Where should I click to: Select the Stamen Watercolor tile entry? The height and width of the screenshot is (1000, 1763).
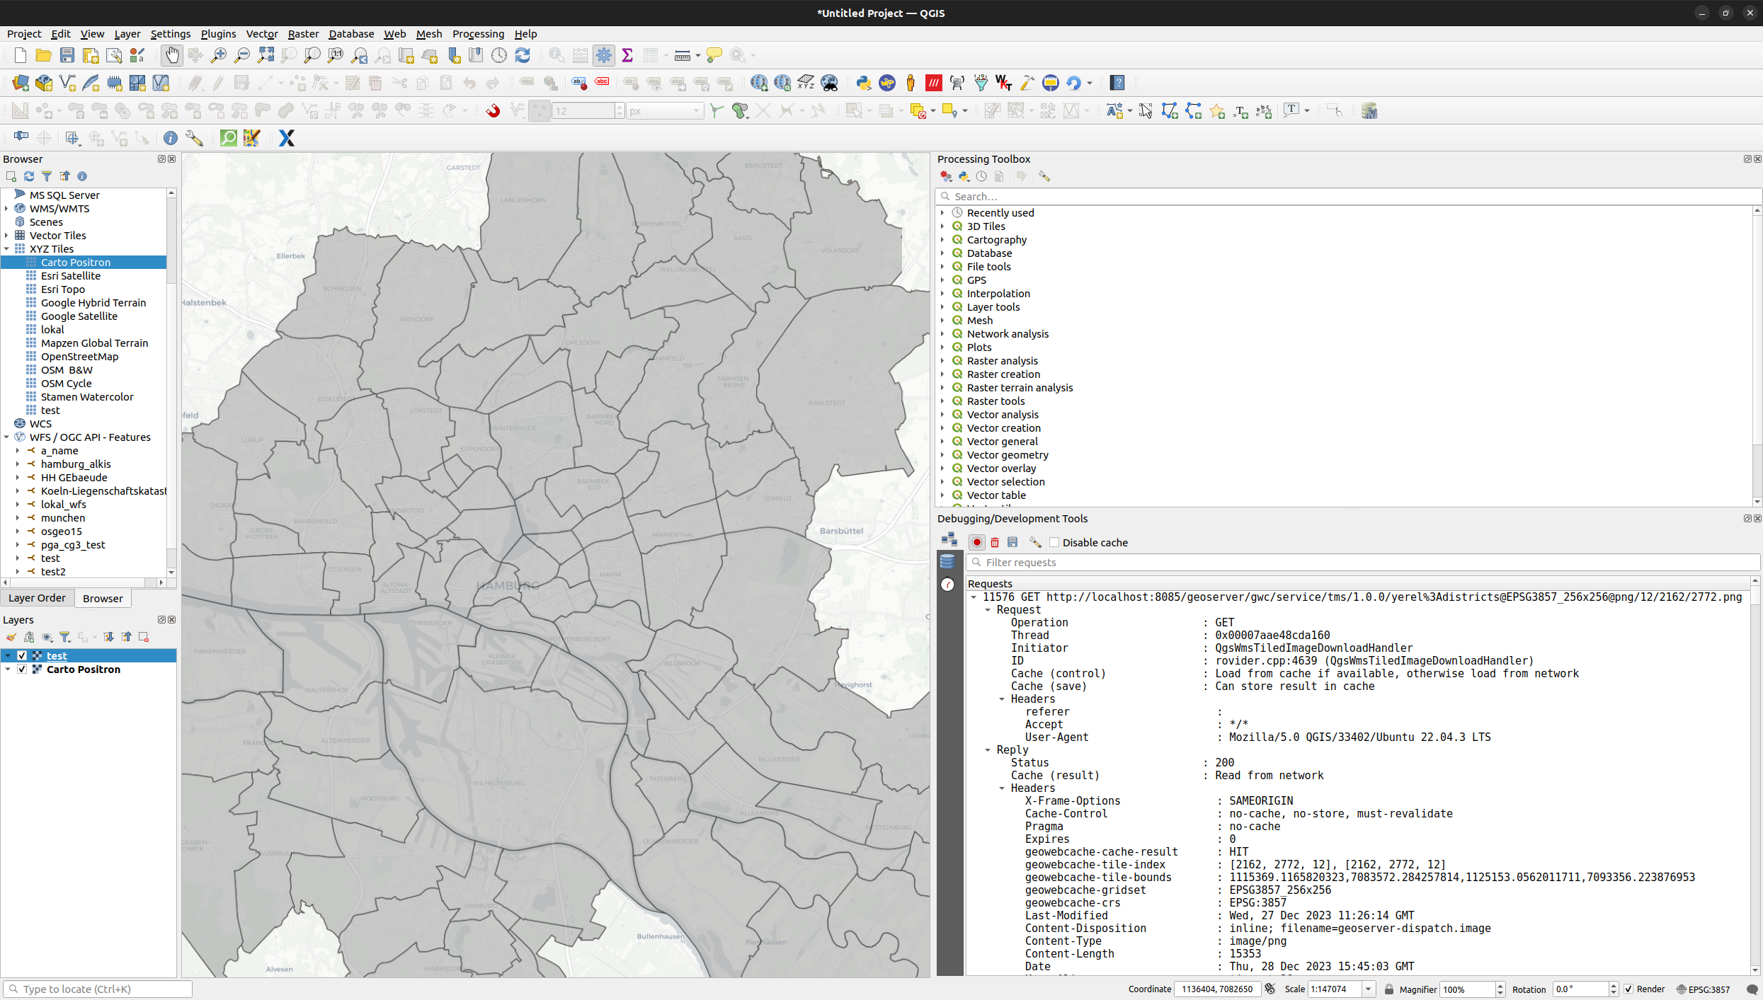click(x=86, y=397)
